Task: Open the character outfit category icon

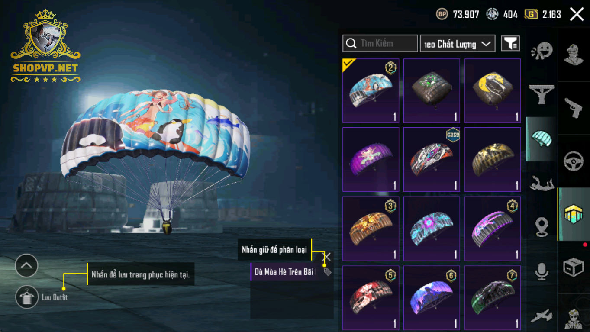Action: [574, 54]
